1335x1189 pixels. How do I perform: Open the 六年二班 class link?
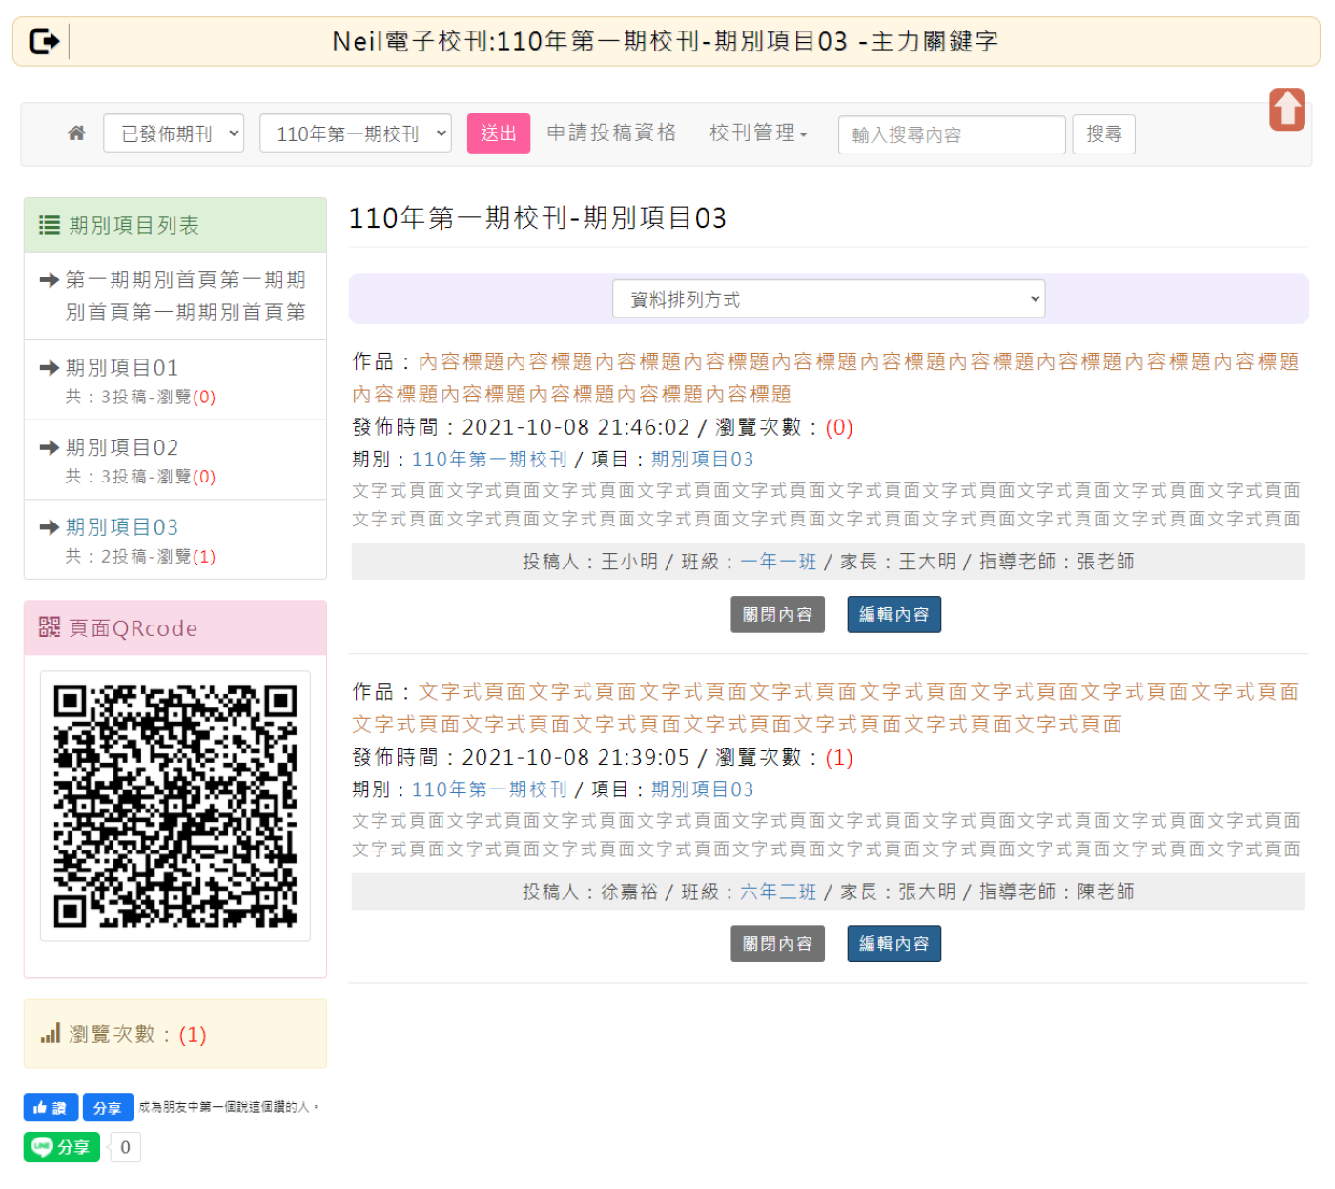[778, 892]
